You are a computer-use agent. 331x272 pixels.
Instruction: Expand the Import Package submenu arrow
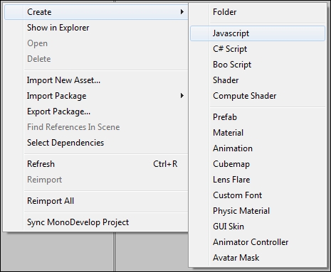coord(182,96)
